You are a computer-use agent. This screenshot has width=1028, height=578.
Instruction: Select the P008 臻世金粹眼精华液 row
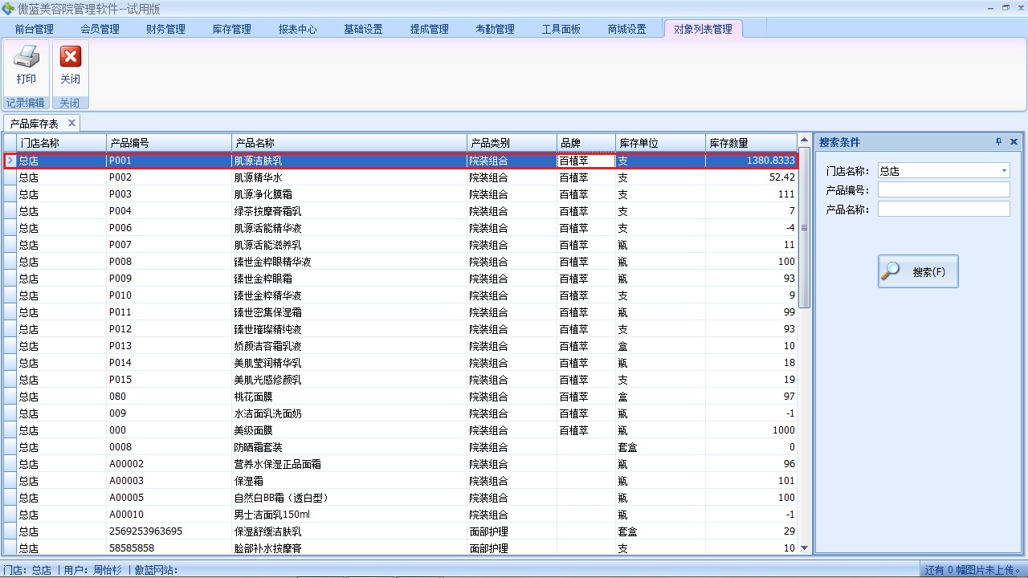[321, 261]
